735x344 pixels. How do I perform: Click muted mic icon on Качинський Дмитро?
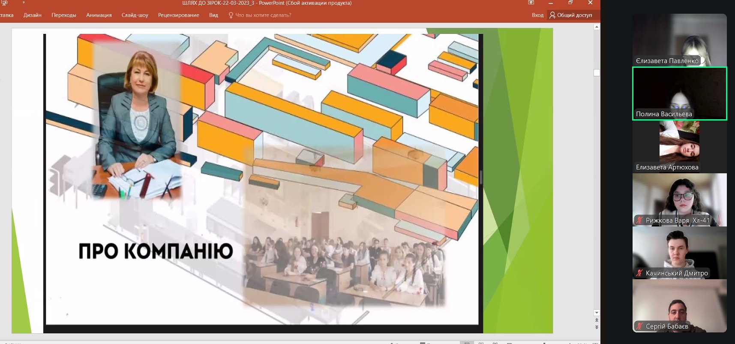pos(639,273)
